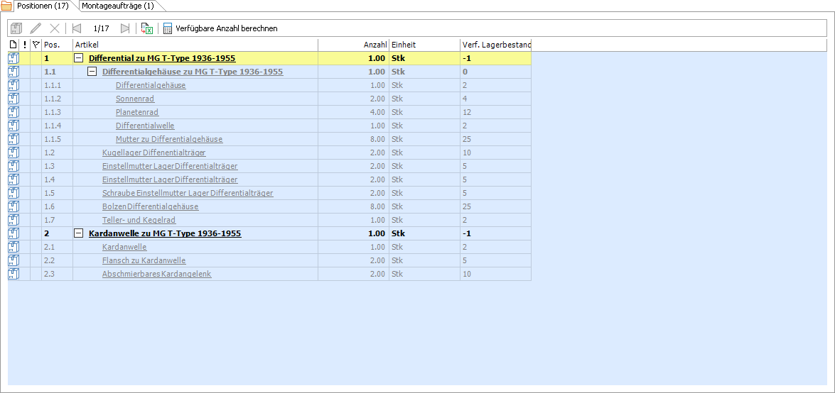This screenshot has height=393, width=835.
Task: Collapse the Differentialgehäuse zu MG T-Type node
Action: pyautogui.click(x=92, y=72)
